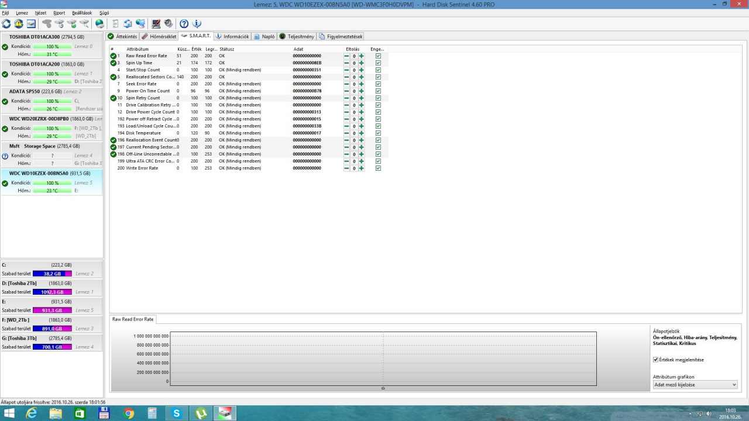Select the Msft Storage Space disk entry

[52, 155]
